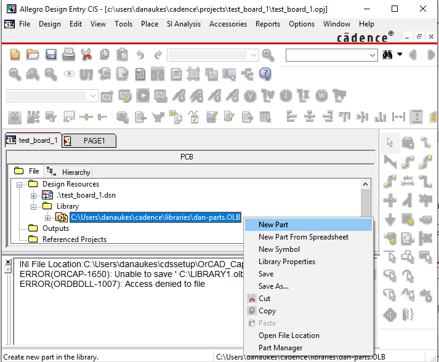The width and height of the screenshot is (439, 362).
Task: Choose Library Properties in context menu
Action: tap(308, 262)
